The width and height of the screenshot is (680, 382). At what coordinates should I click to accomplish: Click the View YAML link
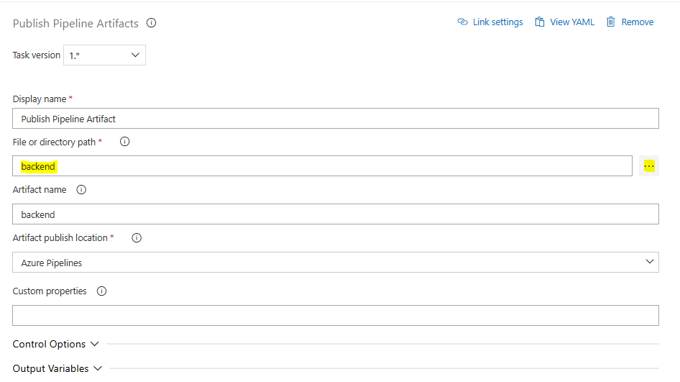(x=572, y=22)
